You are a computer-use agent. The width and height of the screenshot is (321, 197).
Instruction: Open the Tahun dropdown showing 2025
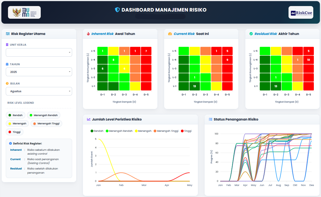[39, 72]
